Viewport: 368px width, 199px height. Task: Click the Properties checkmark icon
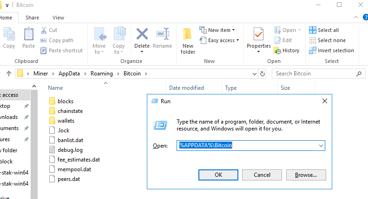(259, 35)
